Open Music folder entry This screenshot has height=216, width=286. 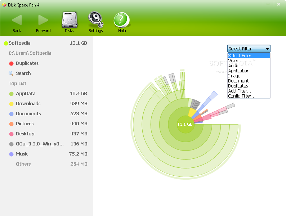pos(22,154)
